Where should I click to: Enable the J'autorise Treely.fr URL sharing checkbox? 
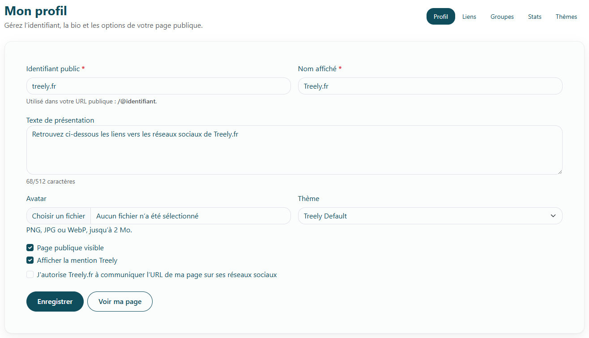click(x=30, y=274)
